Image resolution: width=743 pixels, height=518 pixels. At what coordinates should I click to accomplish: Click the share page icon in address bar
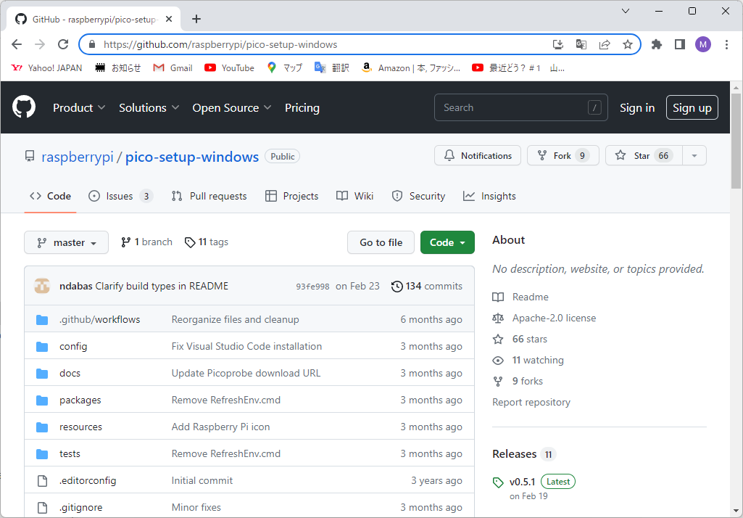pyautogui.click(x=605, y=44)
